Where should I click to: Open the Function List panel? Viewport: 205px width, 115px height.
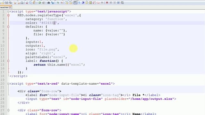coord(94,3)
